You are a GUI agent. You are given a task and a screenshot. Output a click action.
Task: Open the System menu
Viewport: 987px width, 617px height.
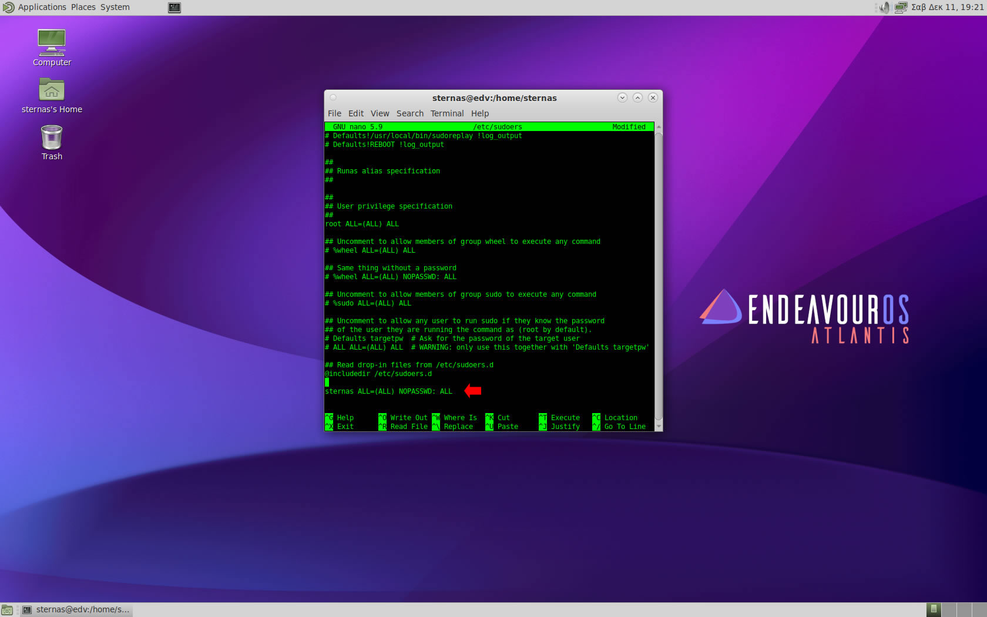[115, 7]
